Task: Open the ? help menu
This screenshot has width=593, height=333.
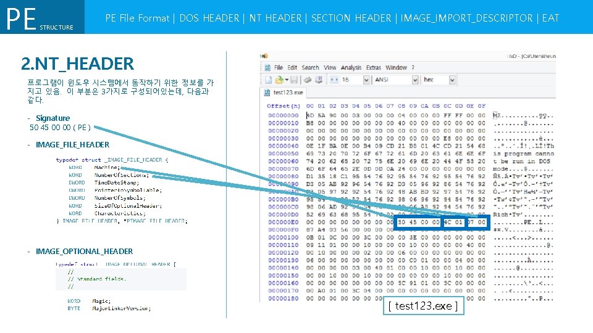Action: 413,68
